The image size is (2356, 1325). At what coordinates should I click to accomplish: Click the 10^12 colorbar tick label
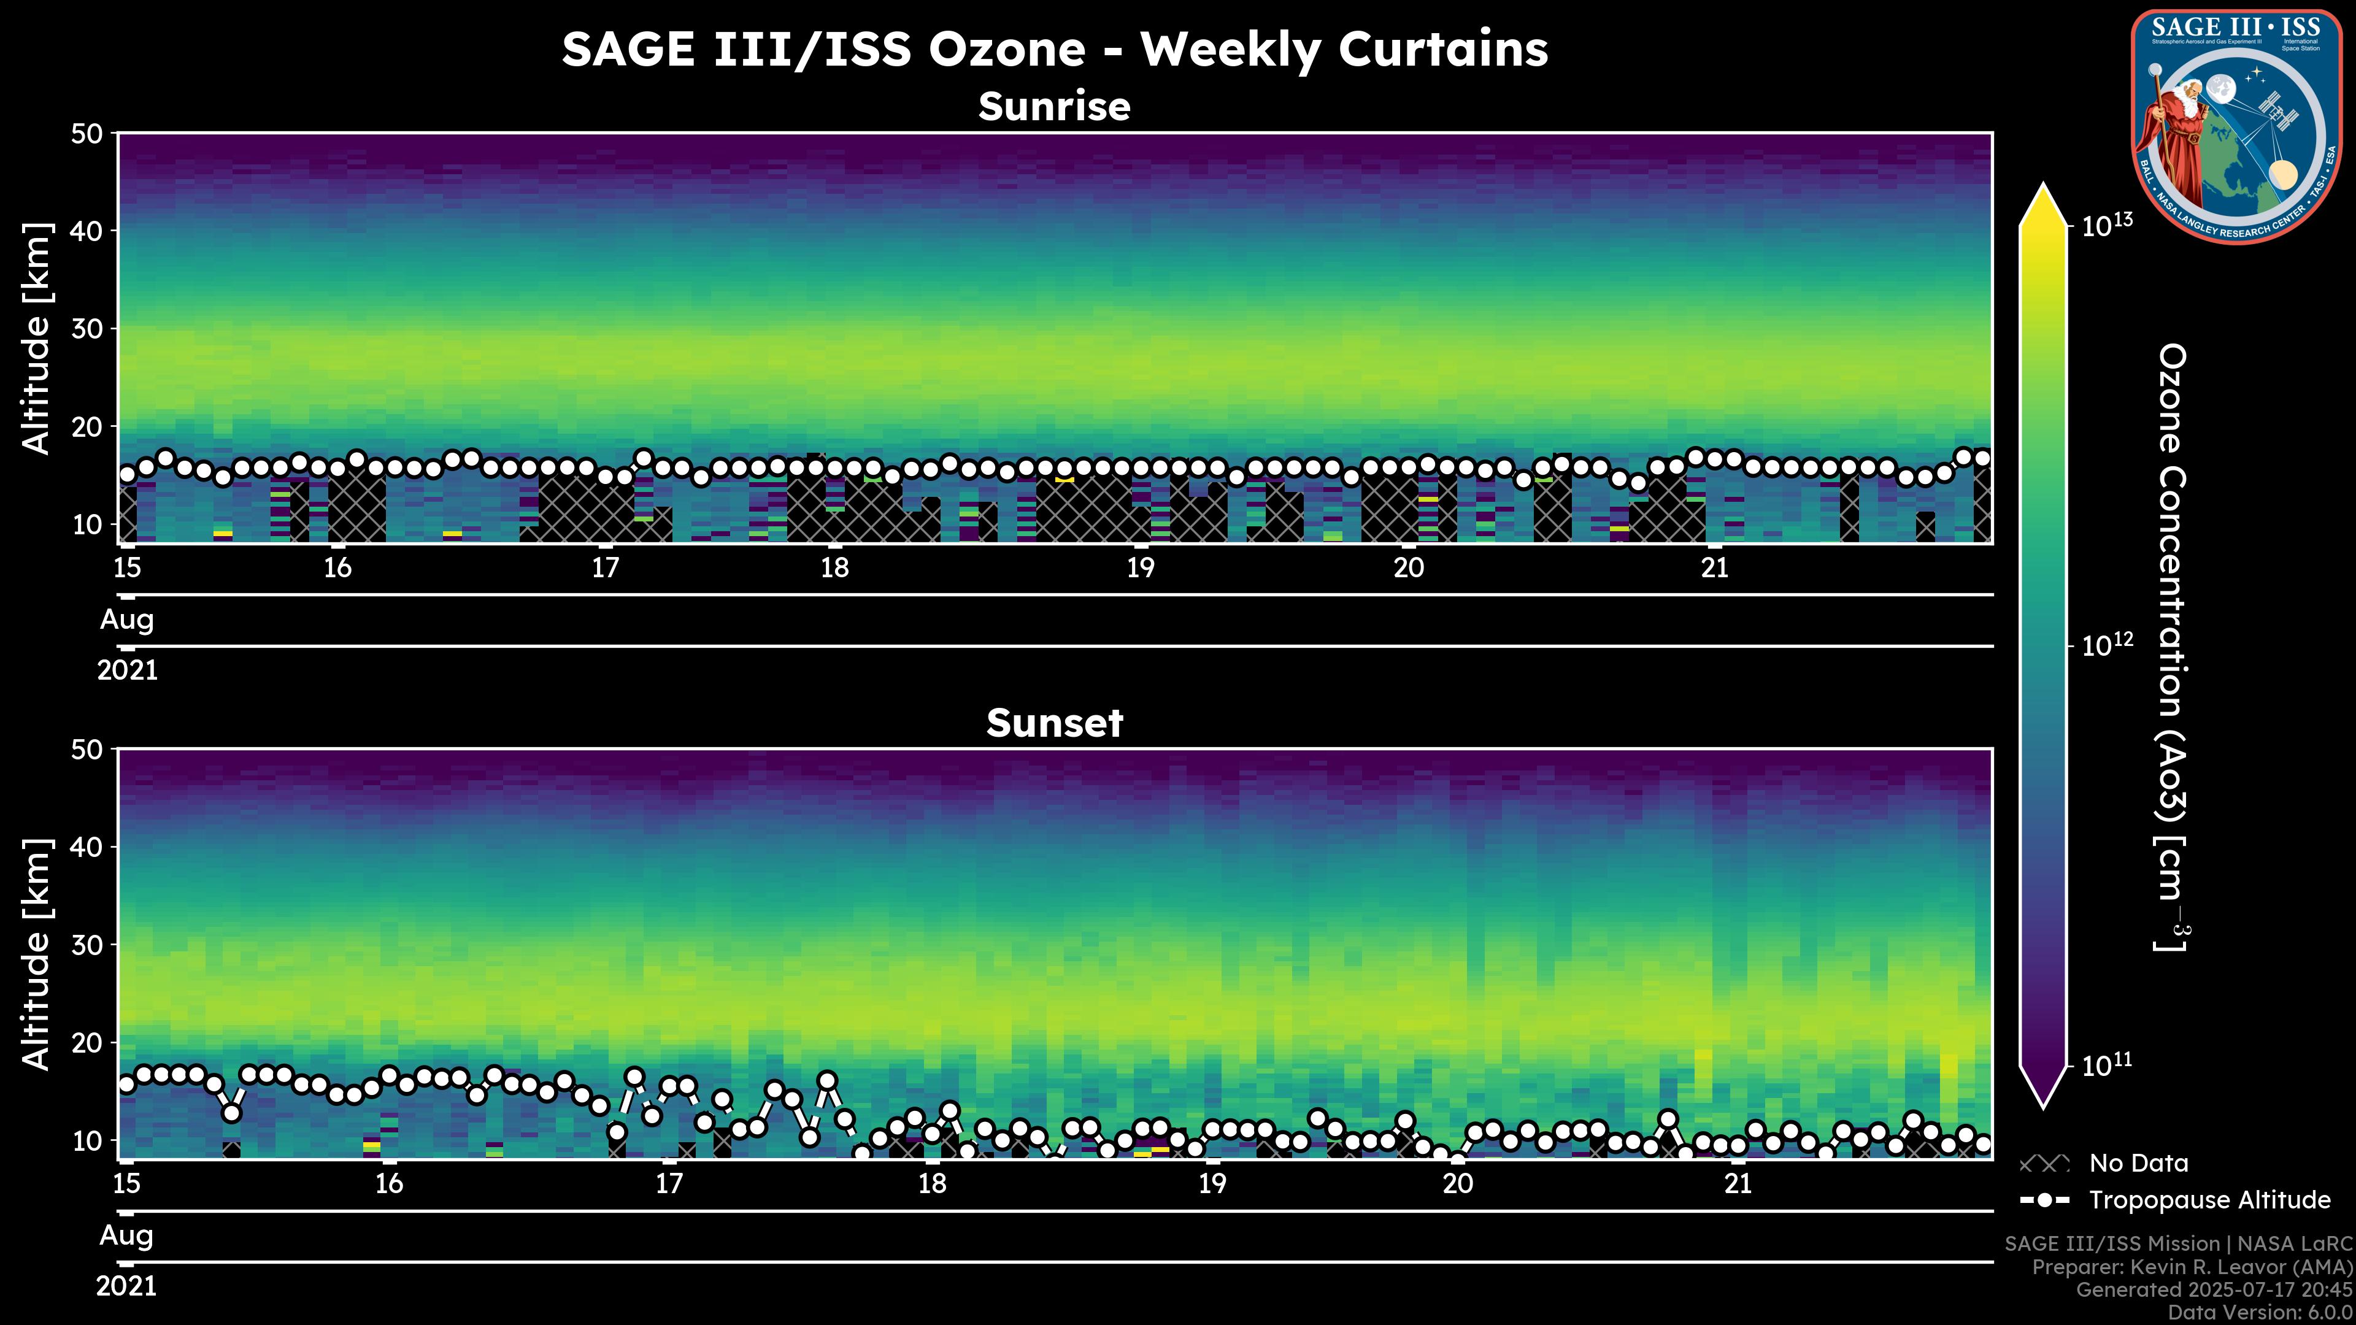[x=2108, y=645]
